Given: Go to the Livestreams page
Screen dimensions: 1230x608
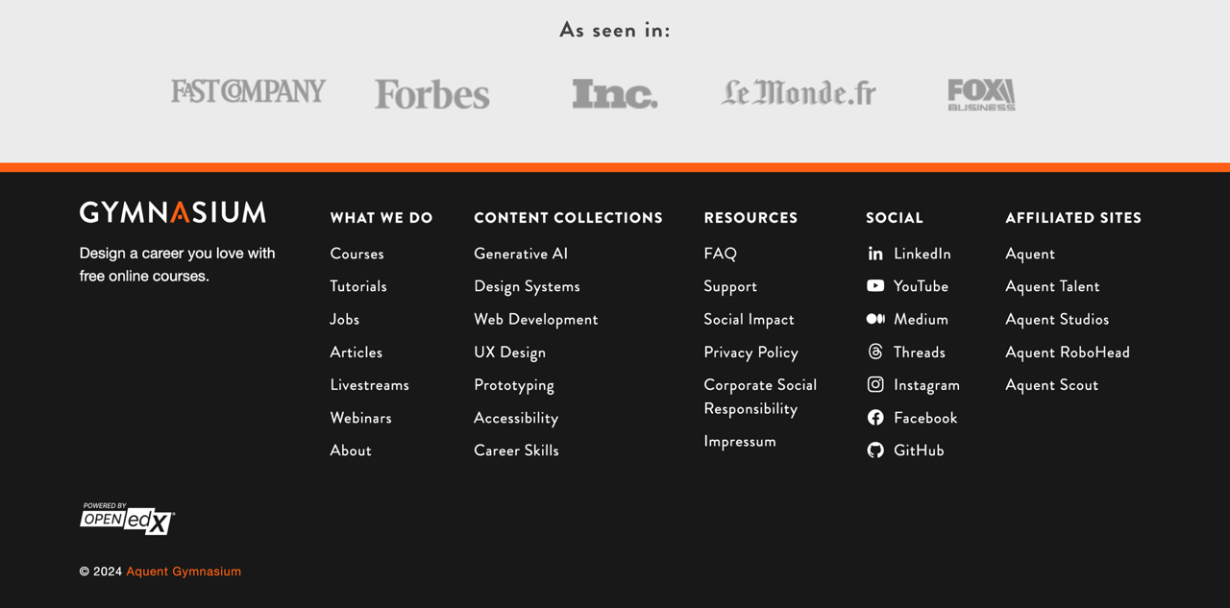Looking at the screenshot, I should [369, 385].
